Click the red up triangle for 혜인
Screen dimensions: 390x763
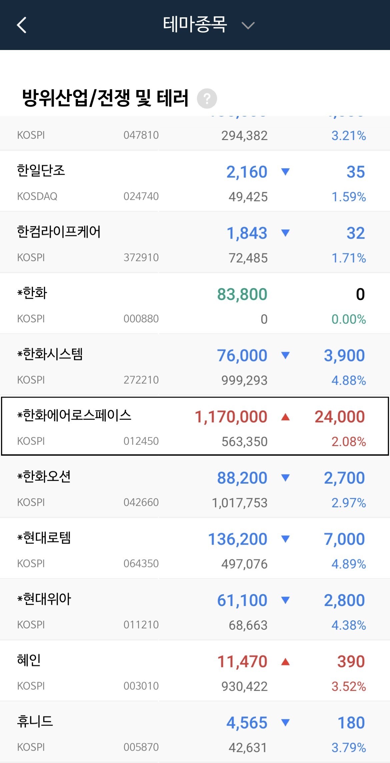[x=285, y=661]
